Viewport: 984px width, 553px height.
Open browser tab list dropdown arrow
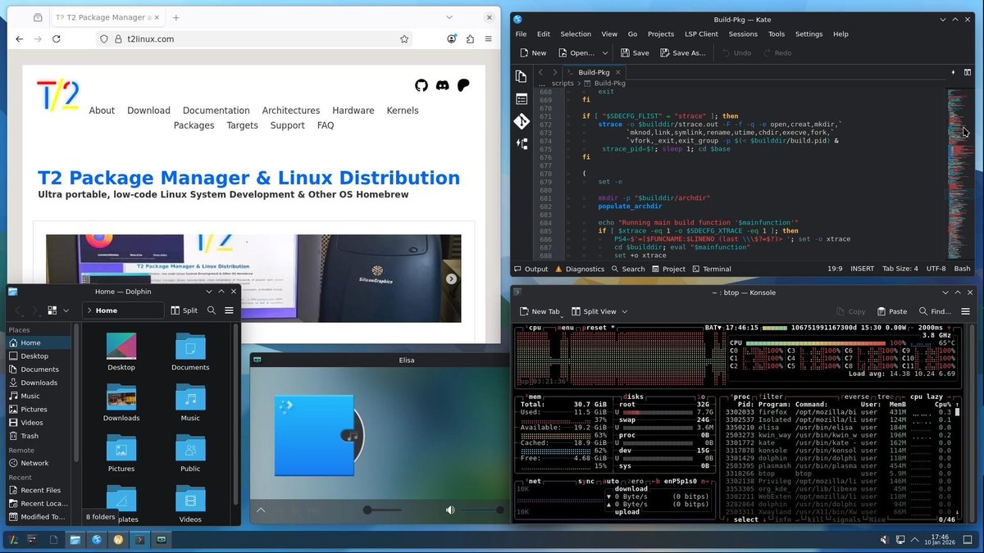tap(449, 17)
